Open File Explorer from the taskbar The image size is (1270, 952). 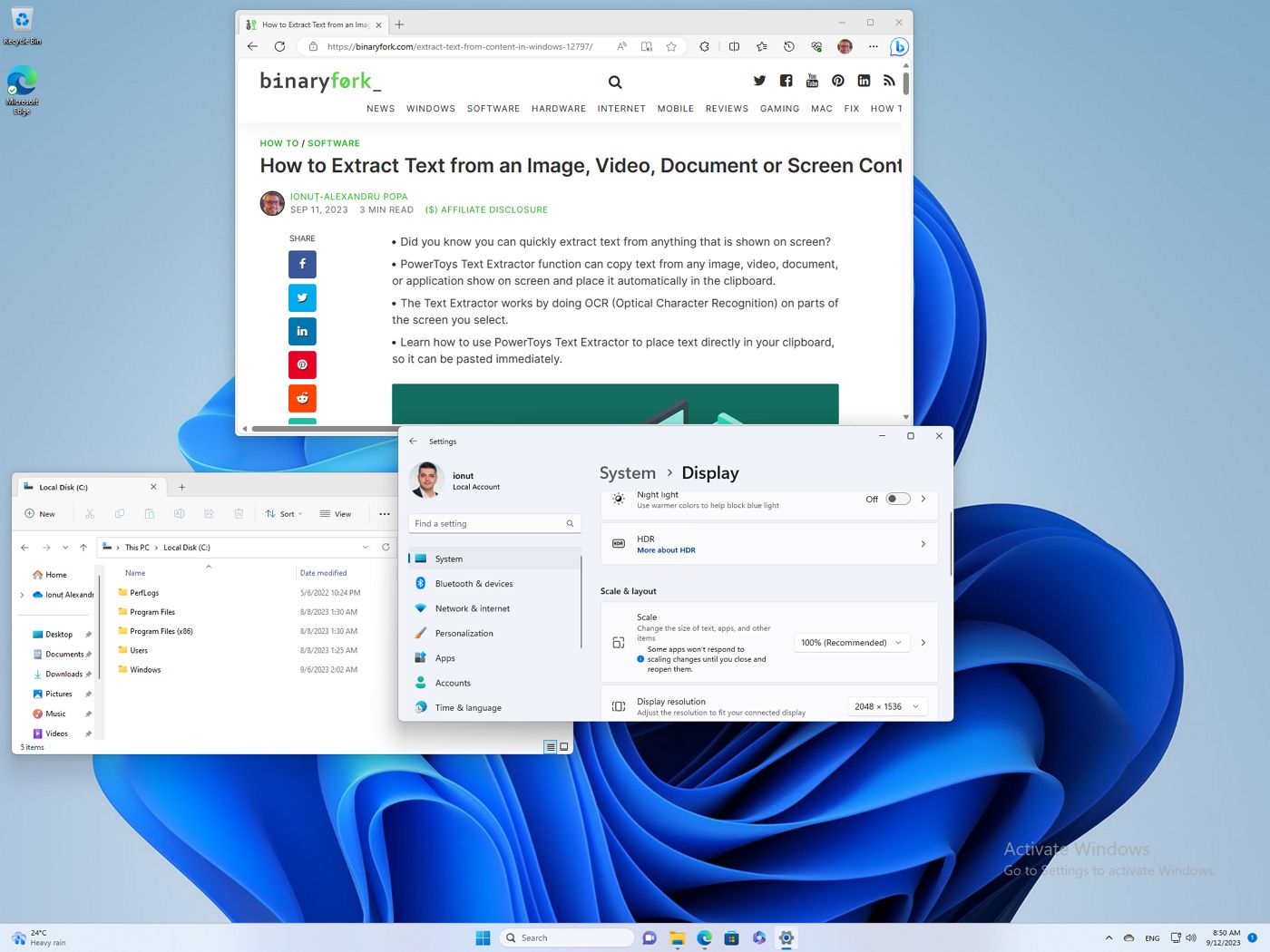(677, 937)
